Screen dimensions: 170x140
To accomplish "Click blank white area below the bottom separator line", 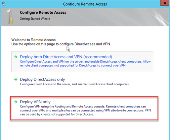I will pos(85,137).
